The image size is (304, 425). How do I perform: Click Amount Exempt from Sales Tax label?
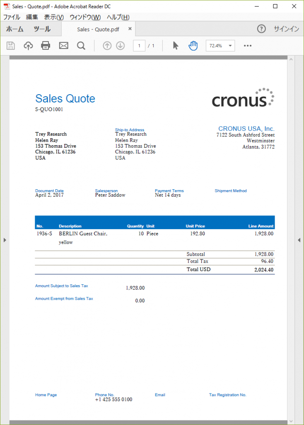tap(64, 298)
